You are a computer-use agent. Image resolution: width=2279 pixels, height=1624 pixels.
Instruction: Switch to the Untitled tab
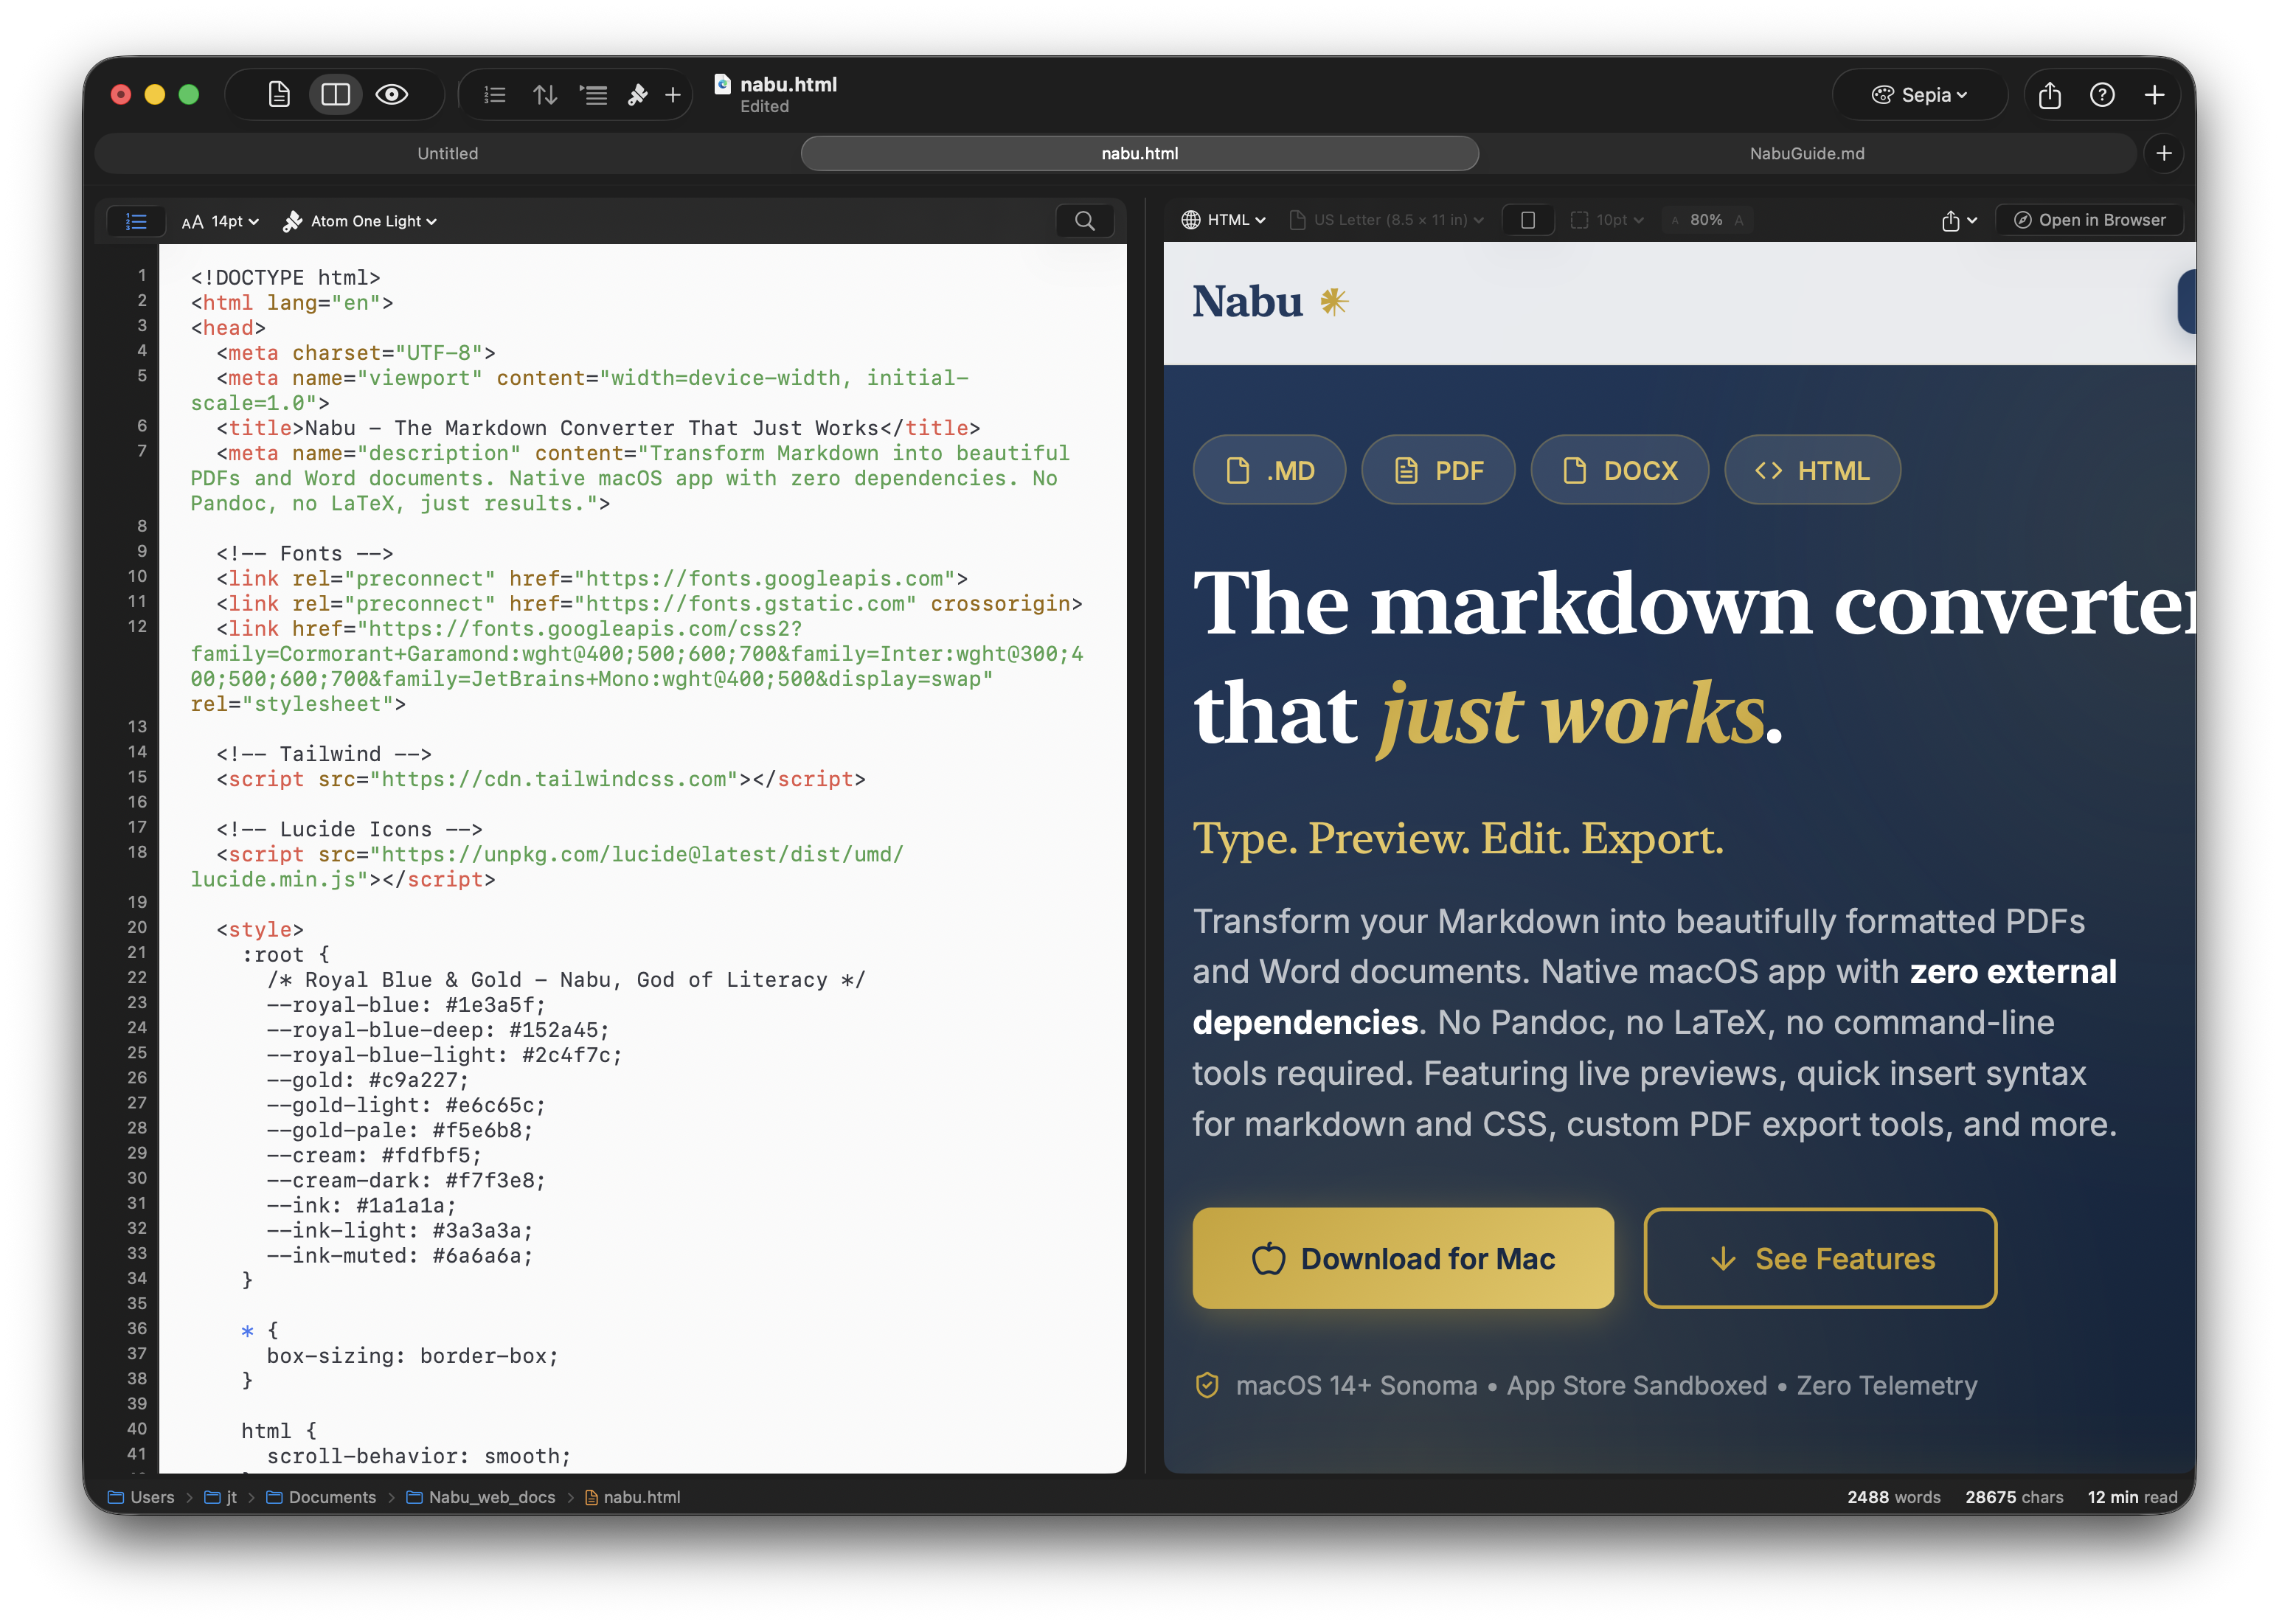tap(447, 153)
